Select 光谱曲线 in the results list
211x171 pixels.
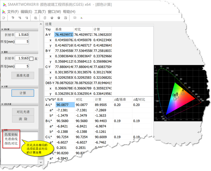tap(11, 139)
